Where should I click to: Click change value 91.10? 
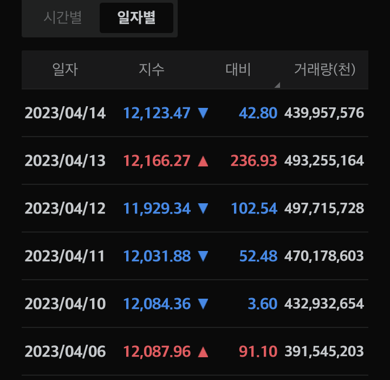coord(258,351)
